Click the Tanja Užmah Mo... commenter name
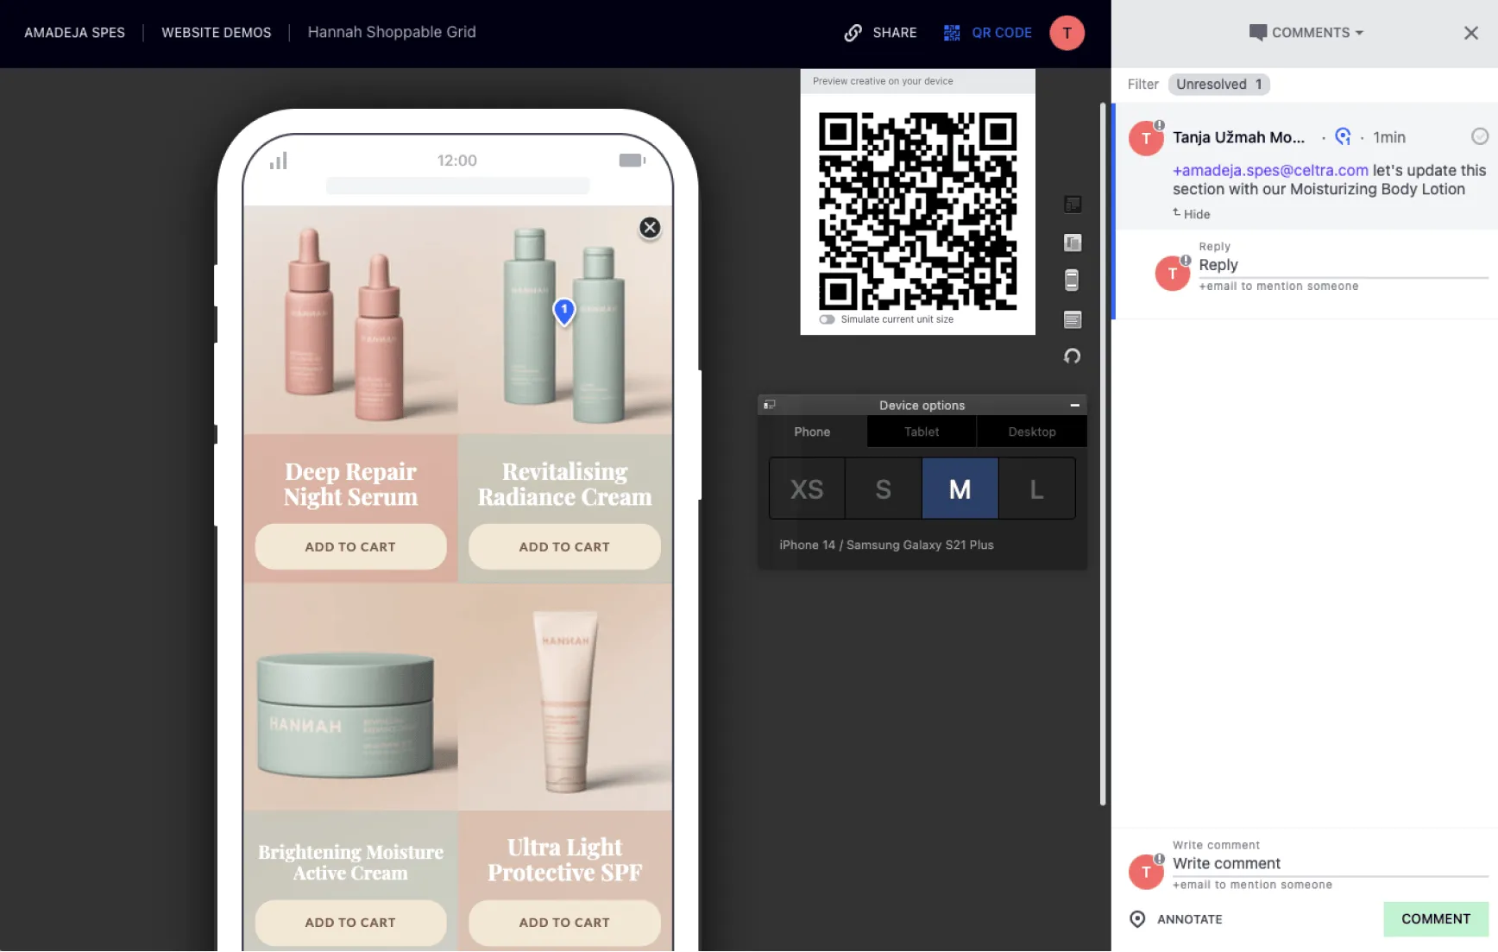The width and height of the screenshot is (1498, 952). pyautogui.click(x=1238, y=137)
